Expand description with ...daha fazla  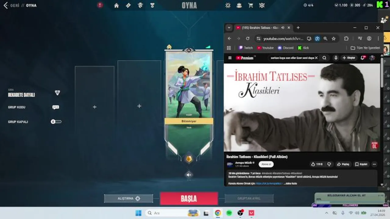[290, 183]
